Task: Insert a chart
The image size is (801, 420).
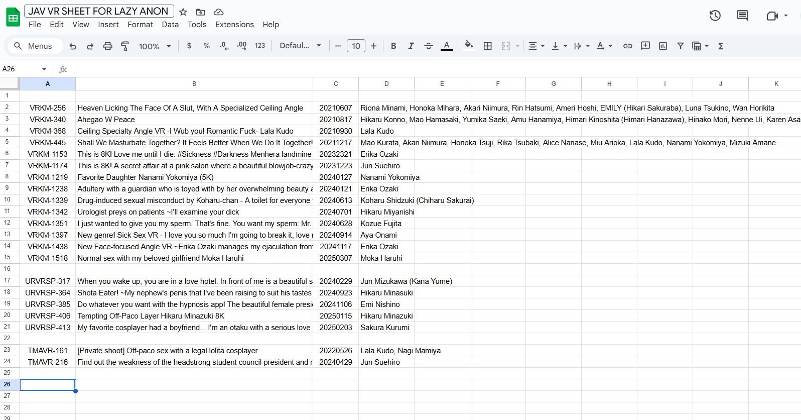Action: tap(663, 46)
